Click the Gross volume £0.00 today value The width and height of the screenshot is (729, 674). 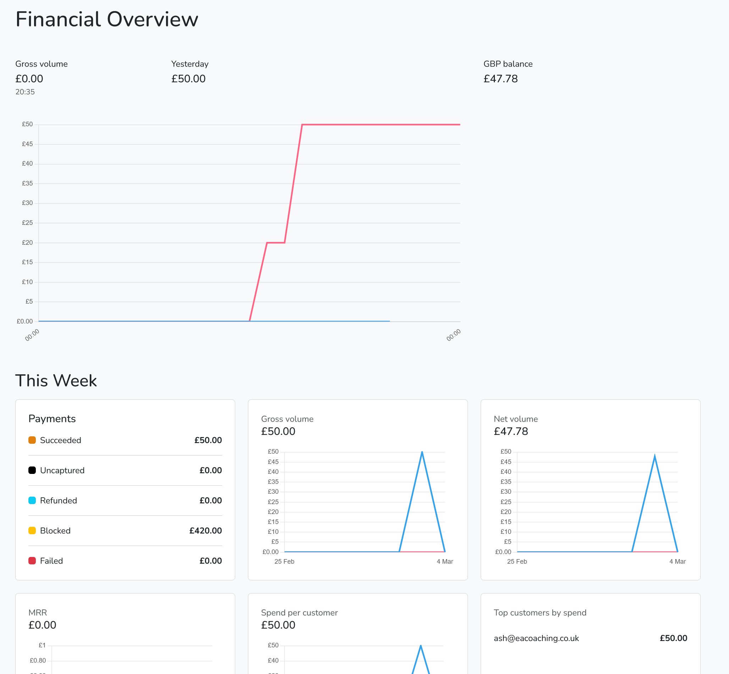point(29,79)
